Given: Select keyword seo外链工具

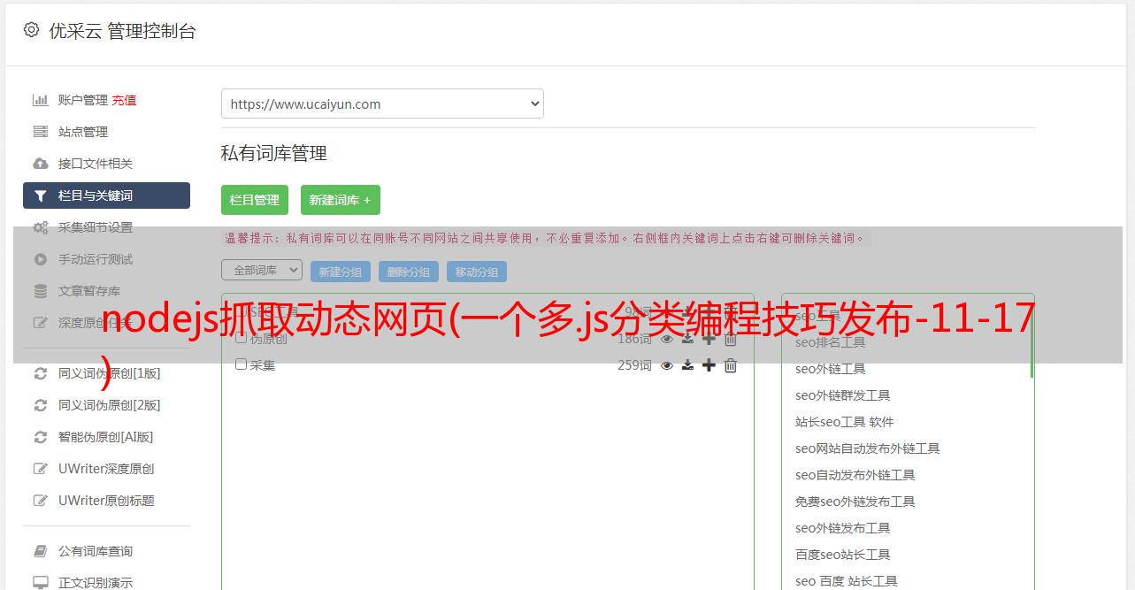Looking at the screenshot, I should (x=831, y=369).
